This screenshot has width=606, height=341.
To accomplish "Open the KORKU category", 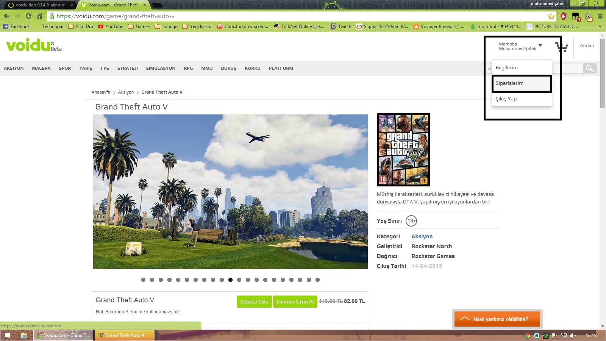I will click(x=253, y=68).
